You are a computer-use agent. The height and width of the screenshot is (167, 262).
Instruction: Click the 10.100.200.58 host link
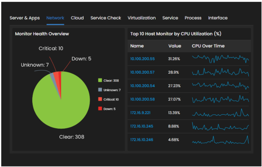coord(142,99)
